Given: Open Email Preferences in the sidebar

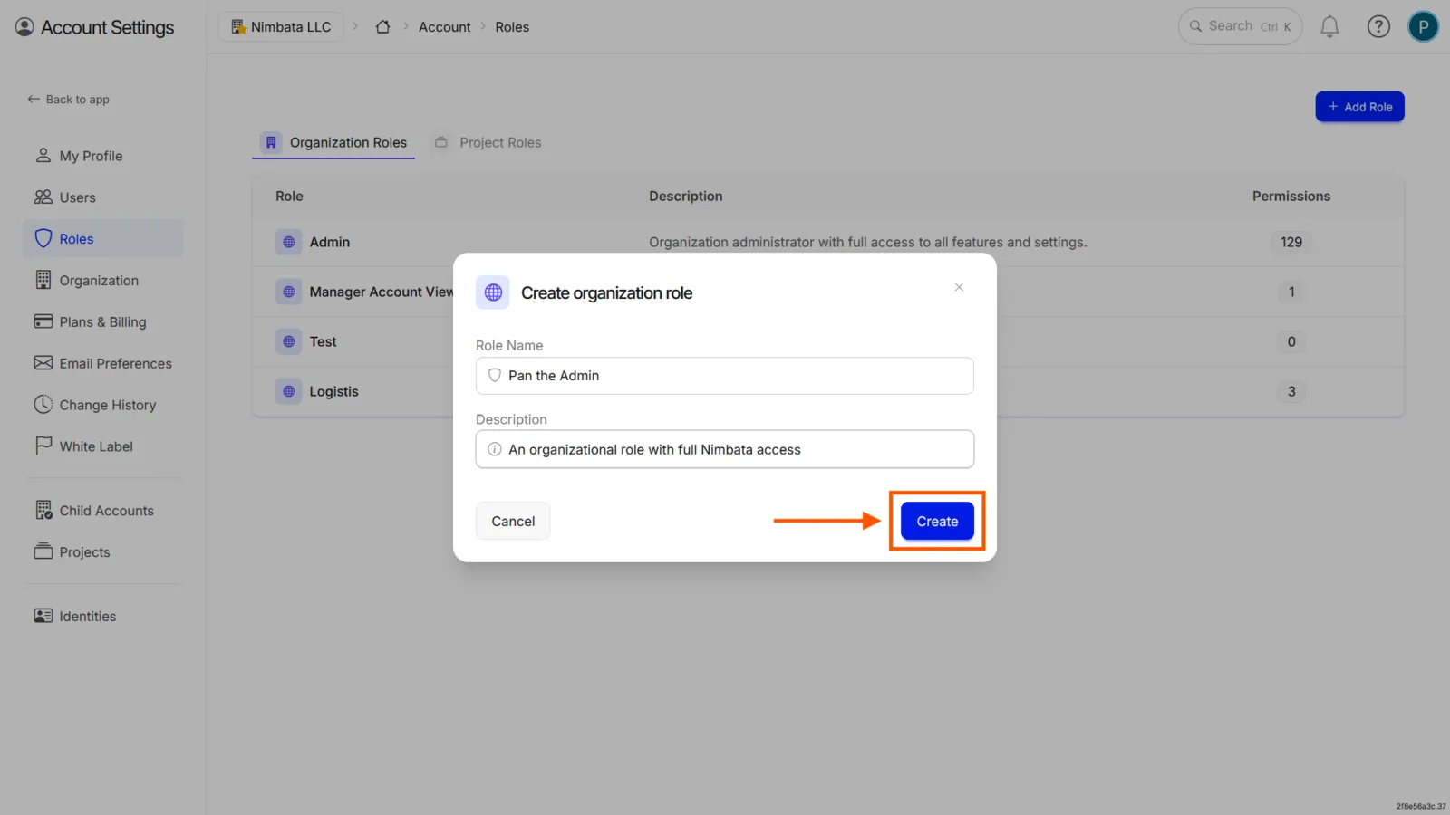Looking at the screenshot, I should coord(103,363).
